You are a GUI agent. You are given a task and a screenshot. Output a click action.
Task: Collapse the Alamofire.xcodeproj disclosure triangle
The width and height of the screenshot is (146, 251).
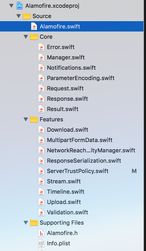(x=11, y=6)
